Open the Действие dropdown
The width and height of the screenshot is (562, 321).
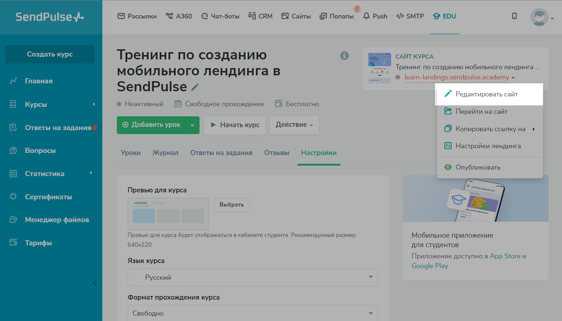pyautogui.click(x=294, y=125)
